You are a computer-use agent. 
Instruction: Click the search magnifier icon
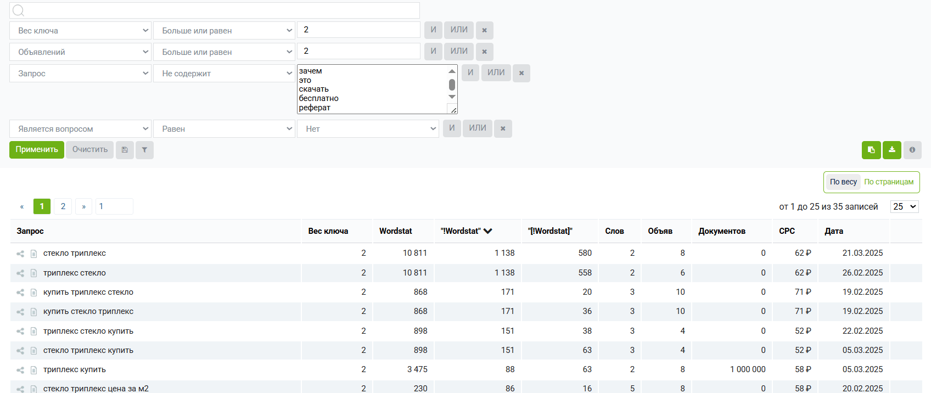pyautogui.click(x=18, y=10)
